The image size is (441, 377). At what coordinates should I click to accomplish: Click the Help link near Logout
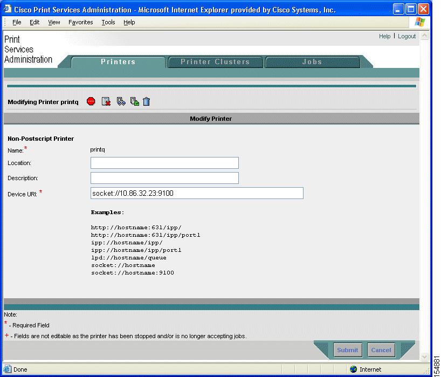tap(384, 36)
